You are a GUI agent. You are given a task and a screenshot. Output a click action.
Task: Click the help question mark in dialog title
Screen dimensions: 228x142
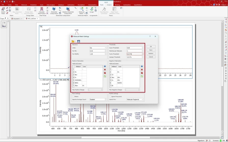[x=150, y=37]
